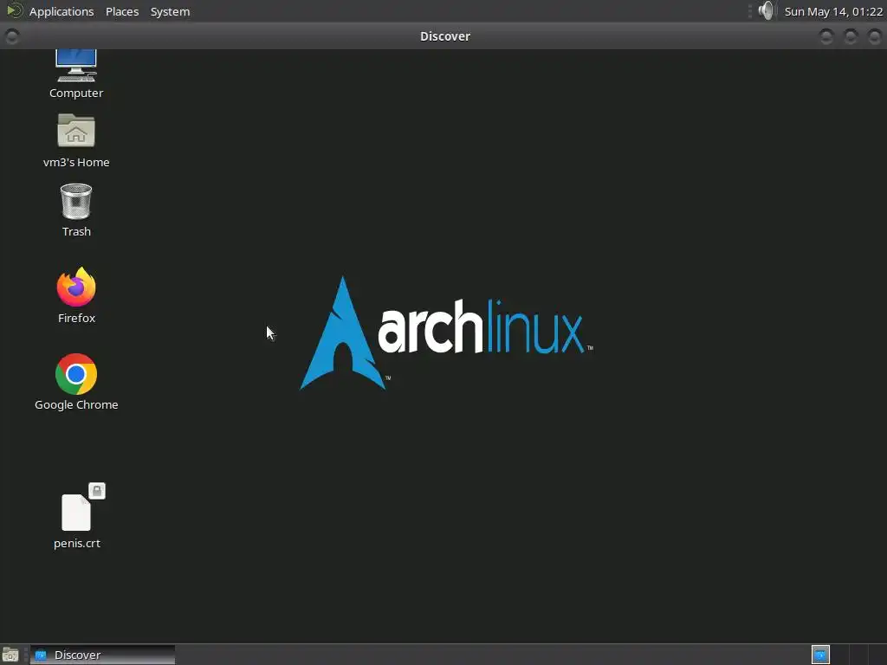This screenshot has width=887, height=665.
Task: Open the Places menu
Action: 122,11
